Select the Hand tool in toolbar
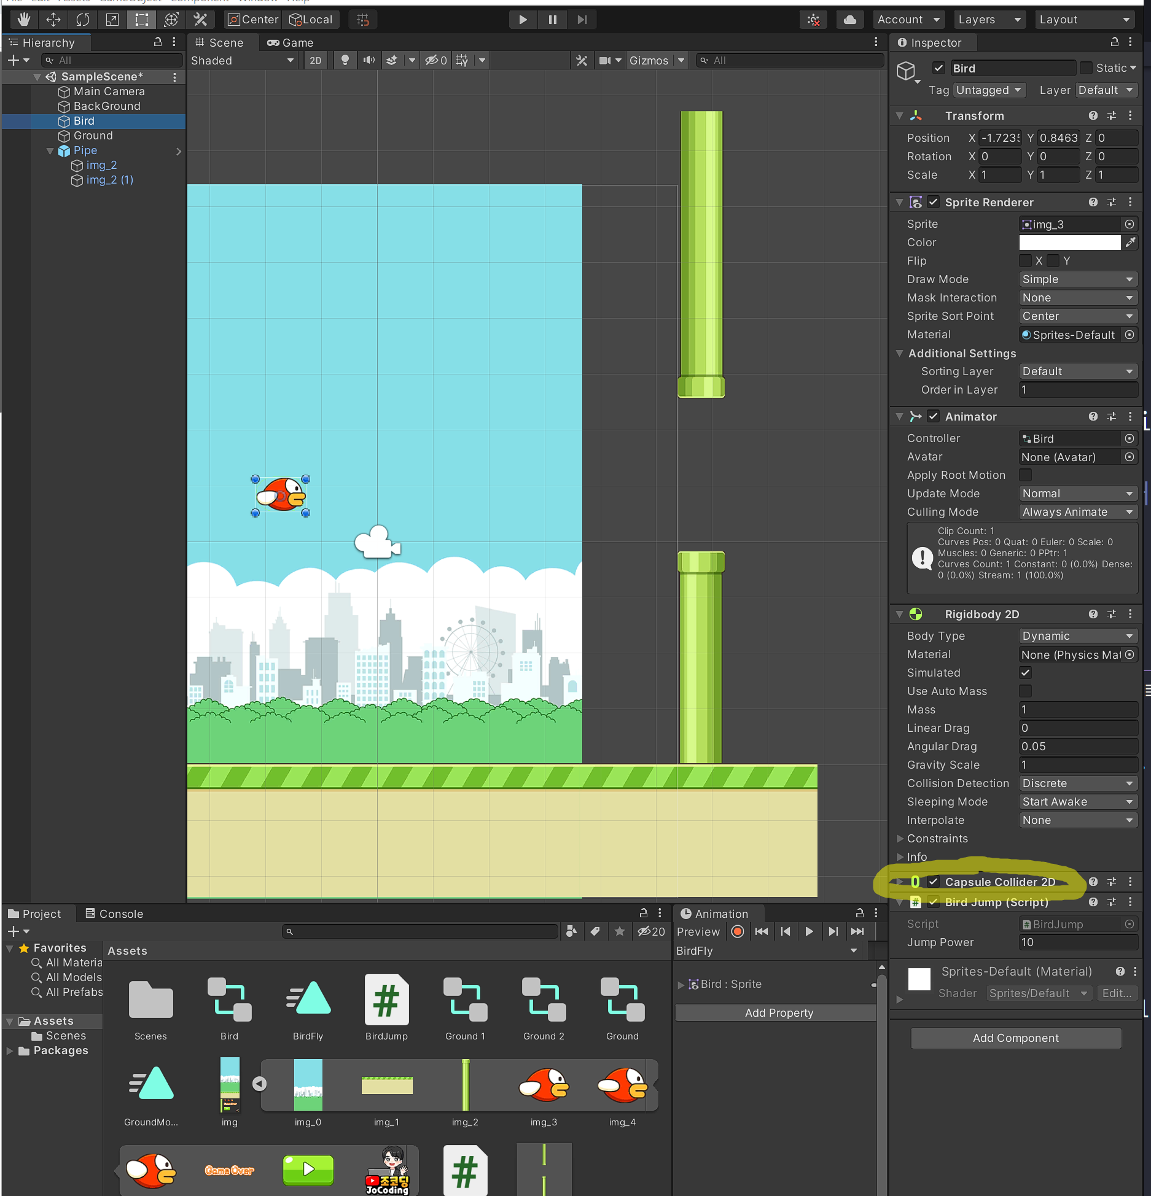Image resolution: width=1151 pixels, height=1196 pixels. pyautogui.click(x=23, y=20)
